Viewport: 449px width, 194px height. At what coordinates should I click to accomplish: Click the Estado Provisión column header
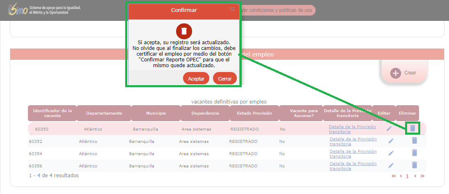point(254,113)
